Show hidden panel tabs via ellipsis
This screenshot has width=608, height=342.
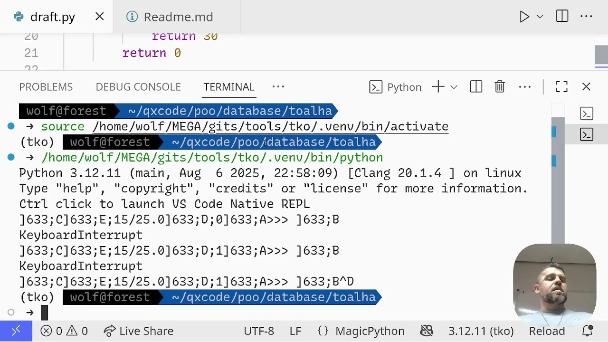[x=278, y=87]
